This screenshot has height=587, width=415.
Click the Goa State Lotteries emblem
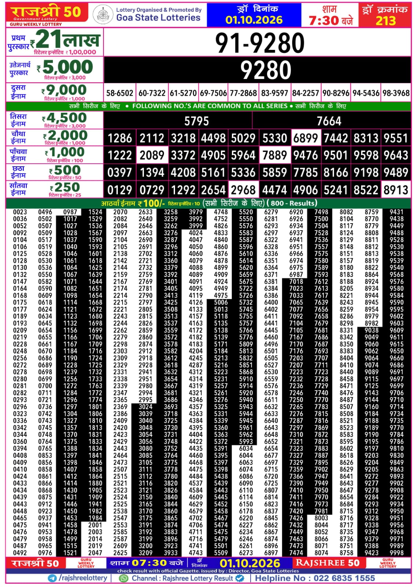[x=103, y=15]
